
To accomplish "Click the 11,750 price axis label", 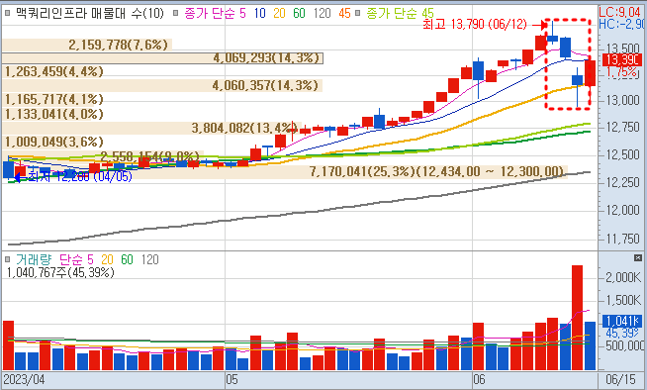I will coord(623,239).
